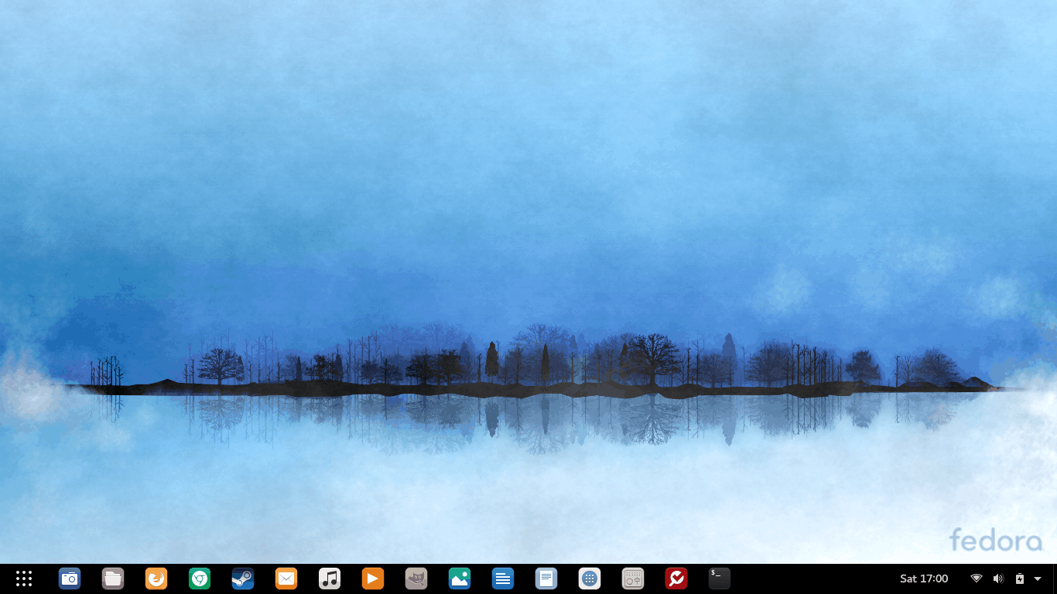This screenshot has width=1057, height=594.
Task: Launch the red wrench tool app
Action: coord(676,579)
